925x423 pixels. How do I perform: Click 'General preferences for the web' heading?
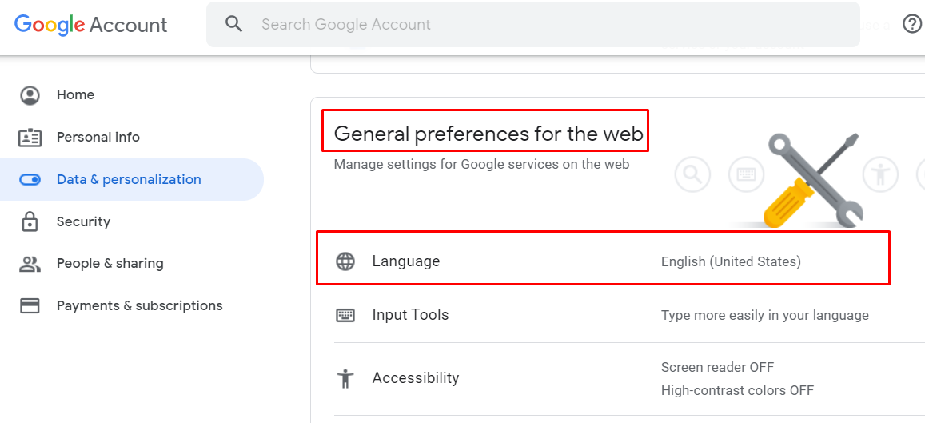click(488, 134)
